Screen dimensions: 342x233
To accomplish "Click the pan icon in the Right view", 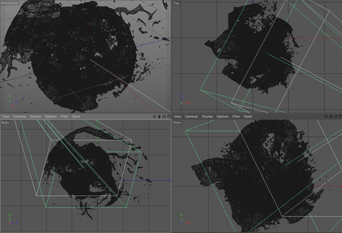I will click(x=154, y=116).
